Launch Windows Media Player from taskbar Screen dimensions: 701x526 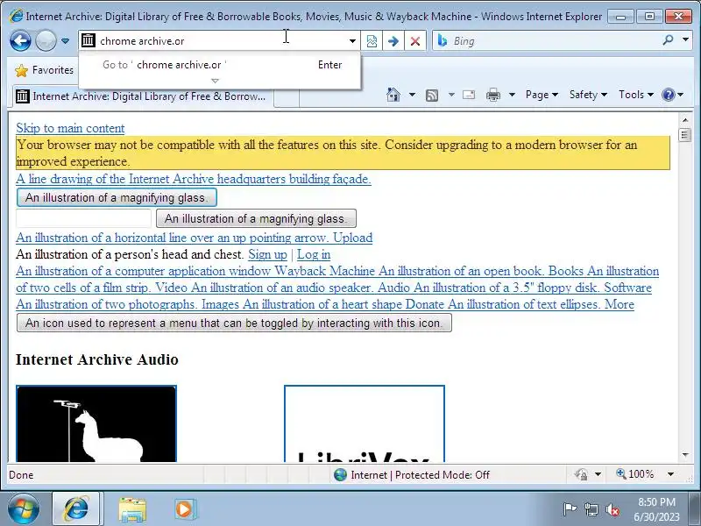click(x=184, y=509)
